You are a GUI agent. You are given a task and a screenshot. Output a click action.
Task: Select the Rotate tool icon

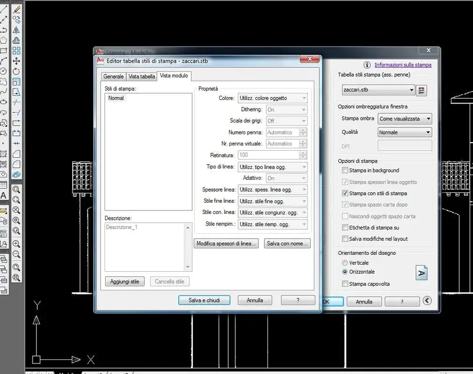(16, 71)
